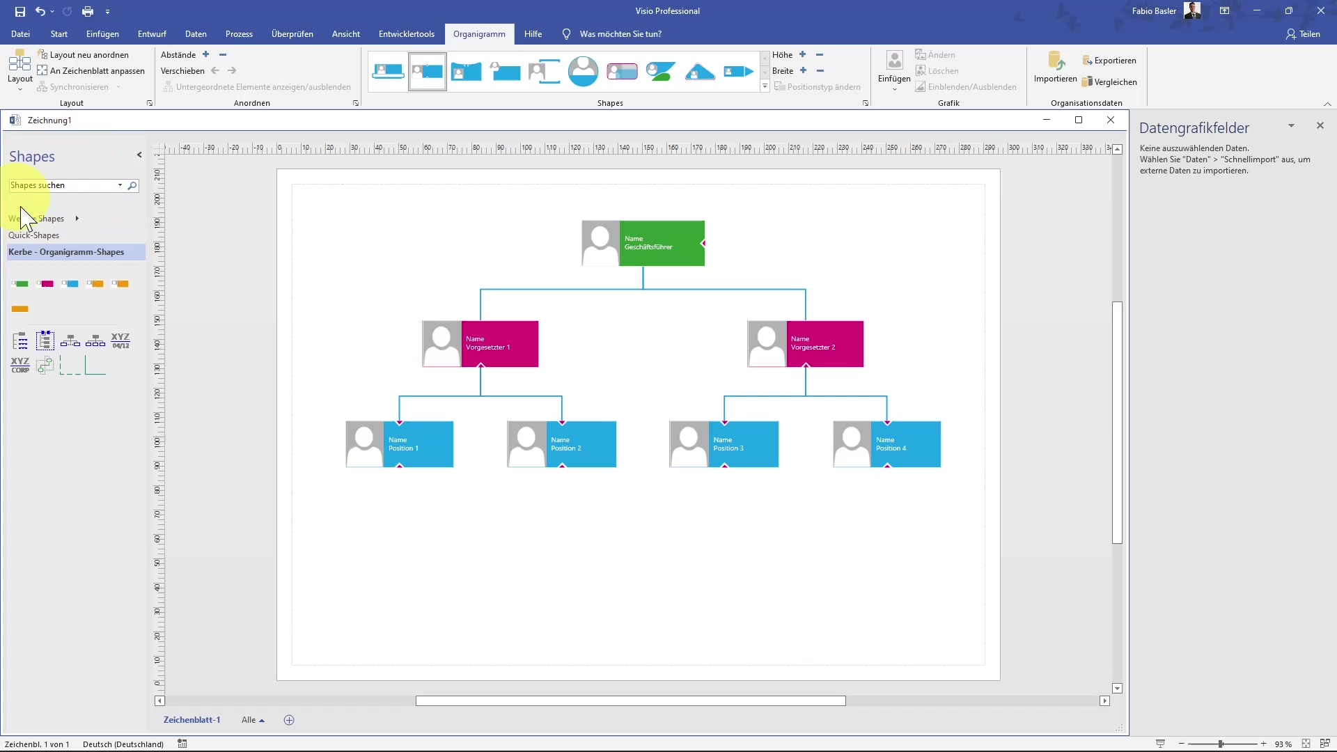Collapse the Shapes pane arrow
1337x752 pixels.
(x=139, y=155)
